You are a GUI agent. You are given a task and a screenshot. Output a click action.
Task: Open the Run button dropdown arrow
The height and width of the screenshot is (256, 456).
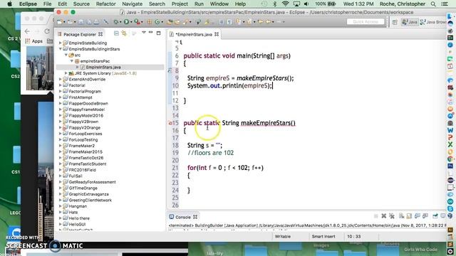131,22
